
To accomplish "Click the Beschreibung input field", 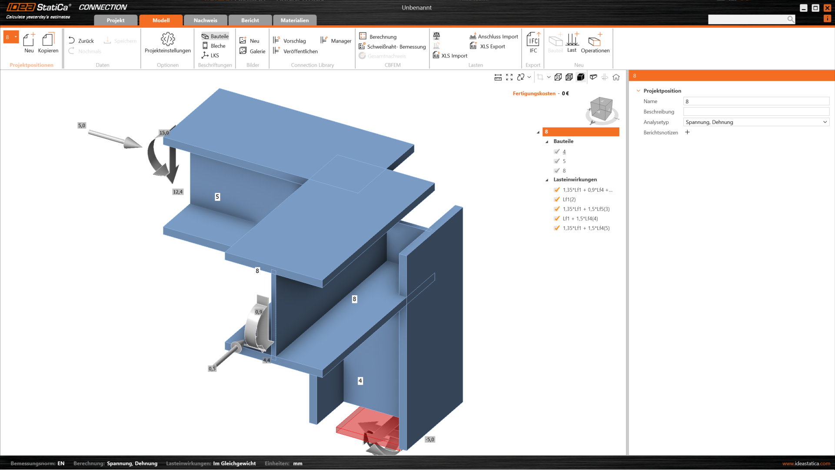I will (756, 112).
